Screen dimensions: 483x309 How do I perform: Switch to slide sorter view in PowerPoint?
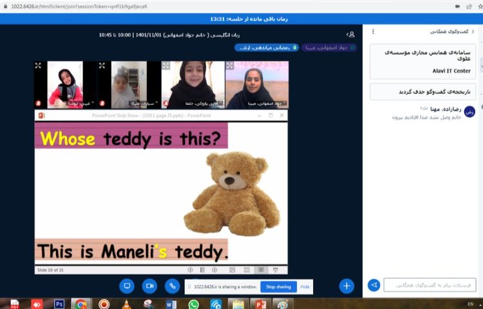[x=246, y=270]
